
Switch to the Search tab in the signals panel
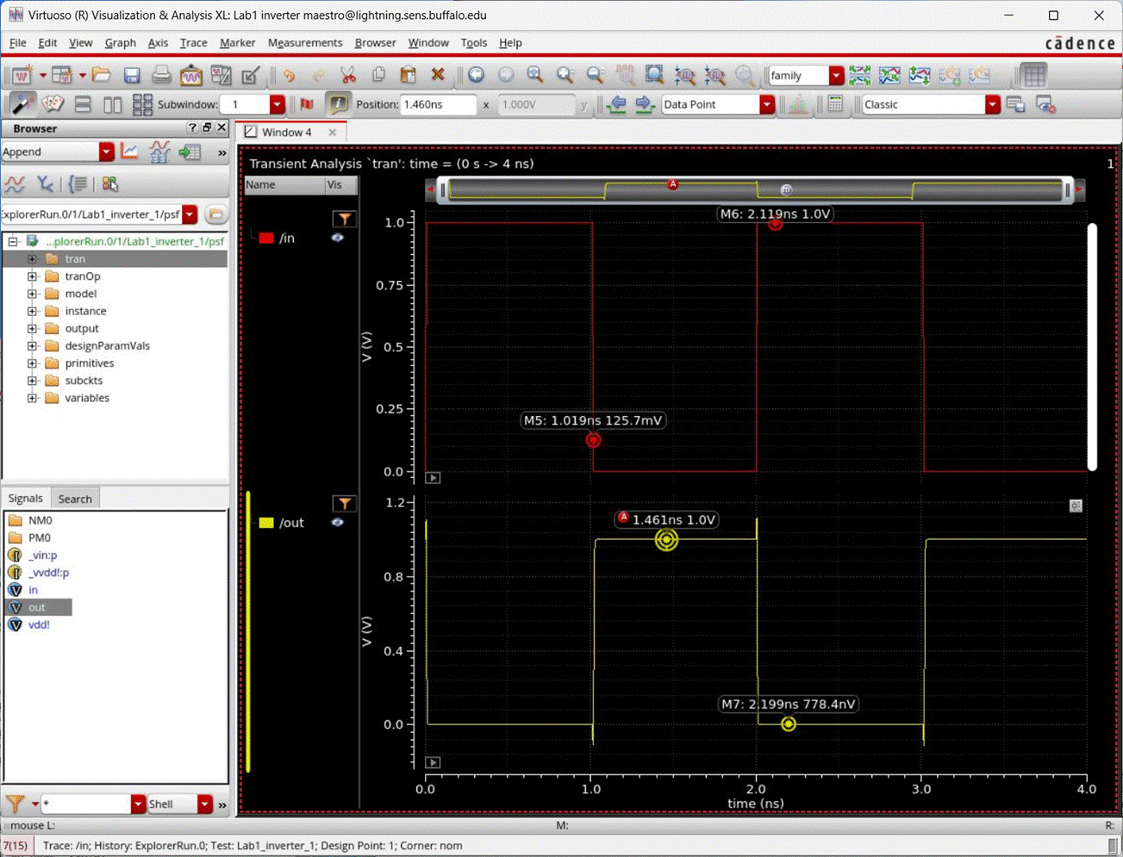point(75,499)
